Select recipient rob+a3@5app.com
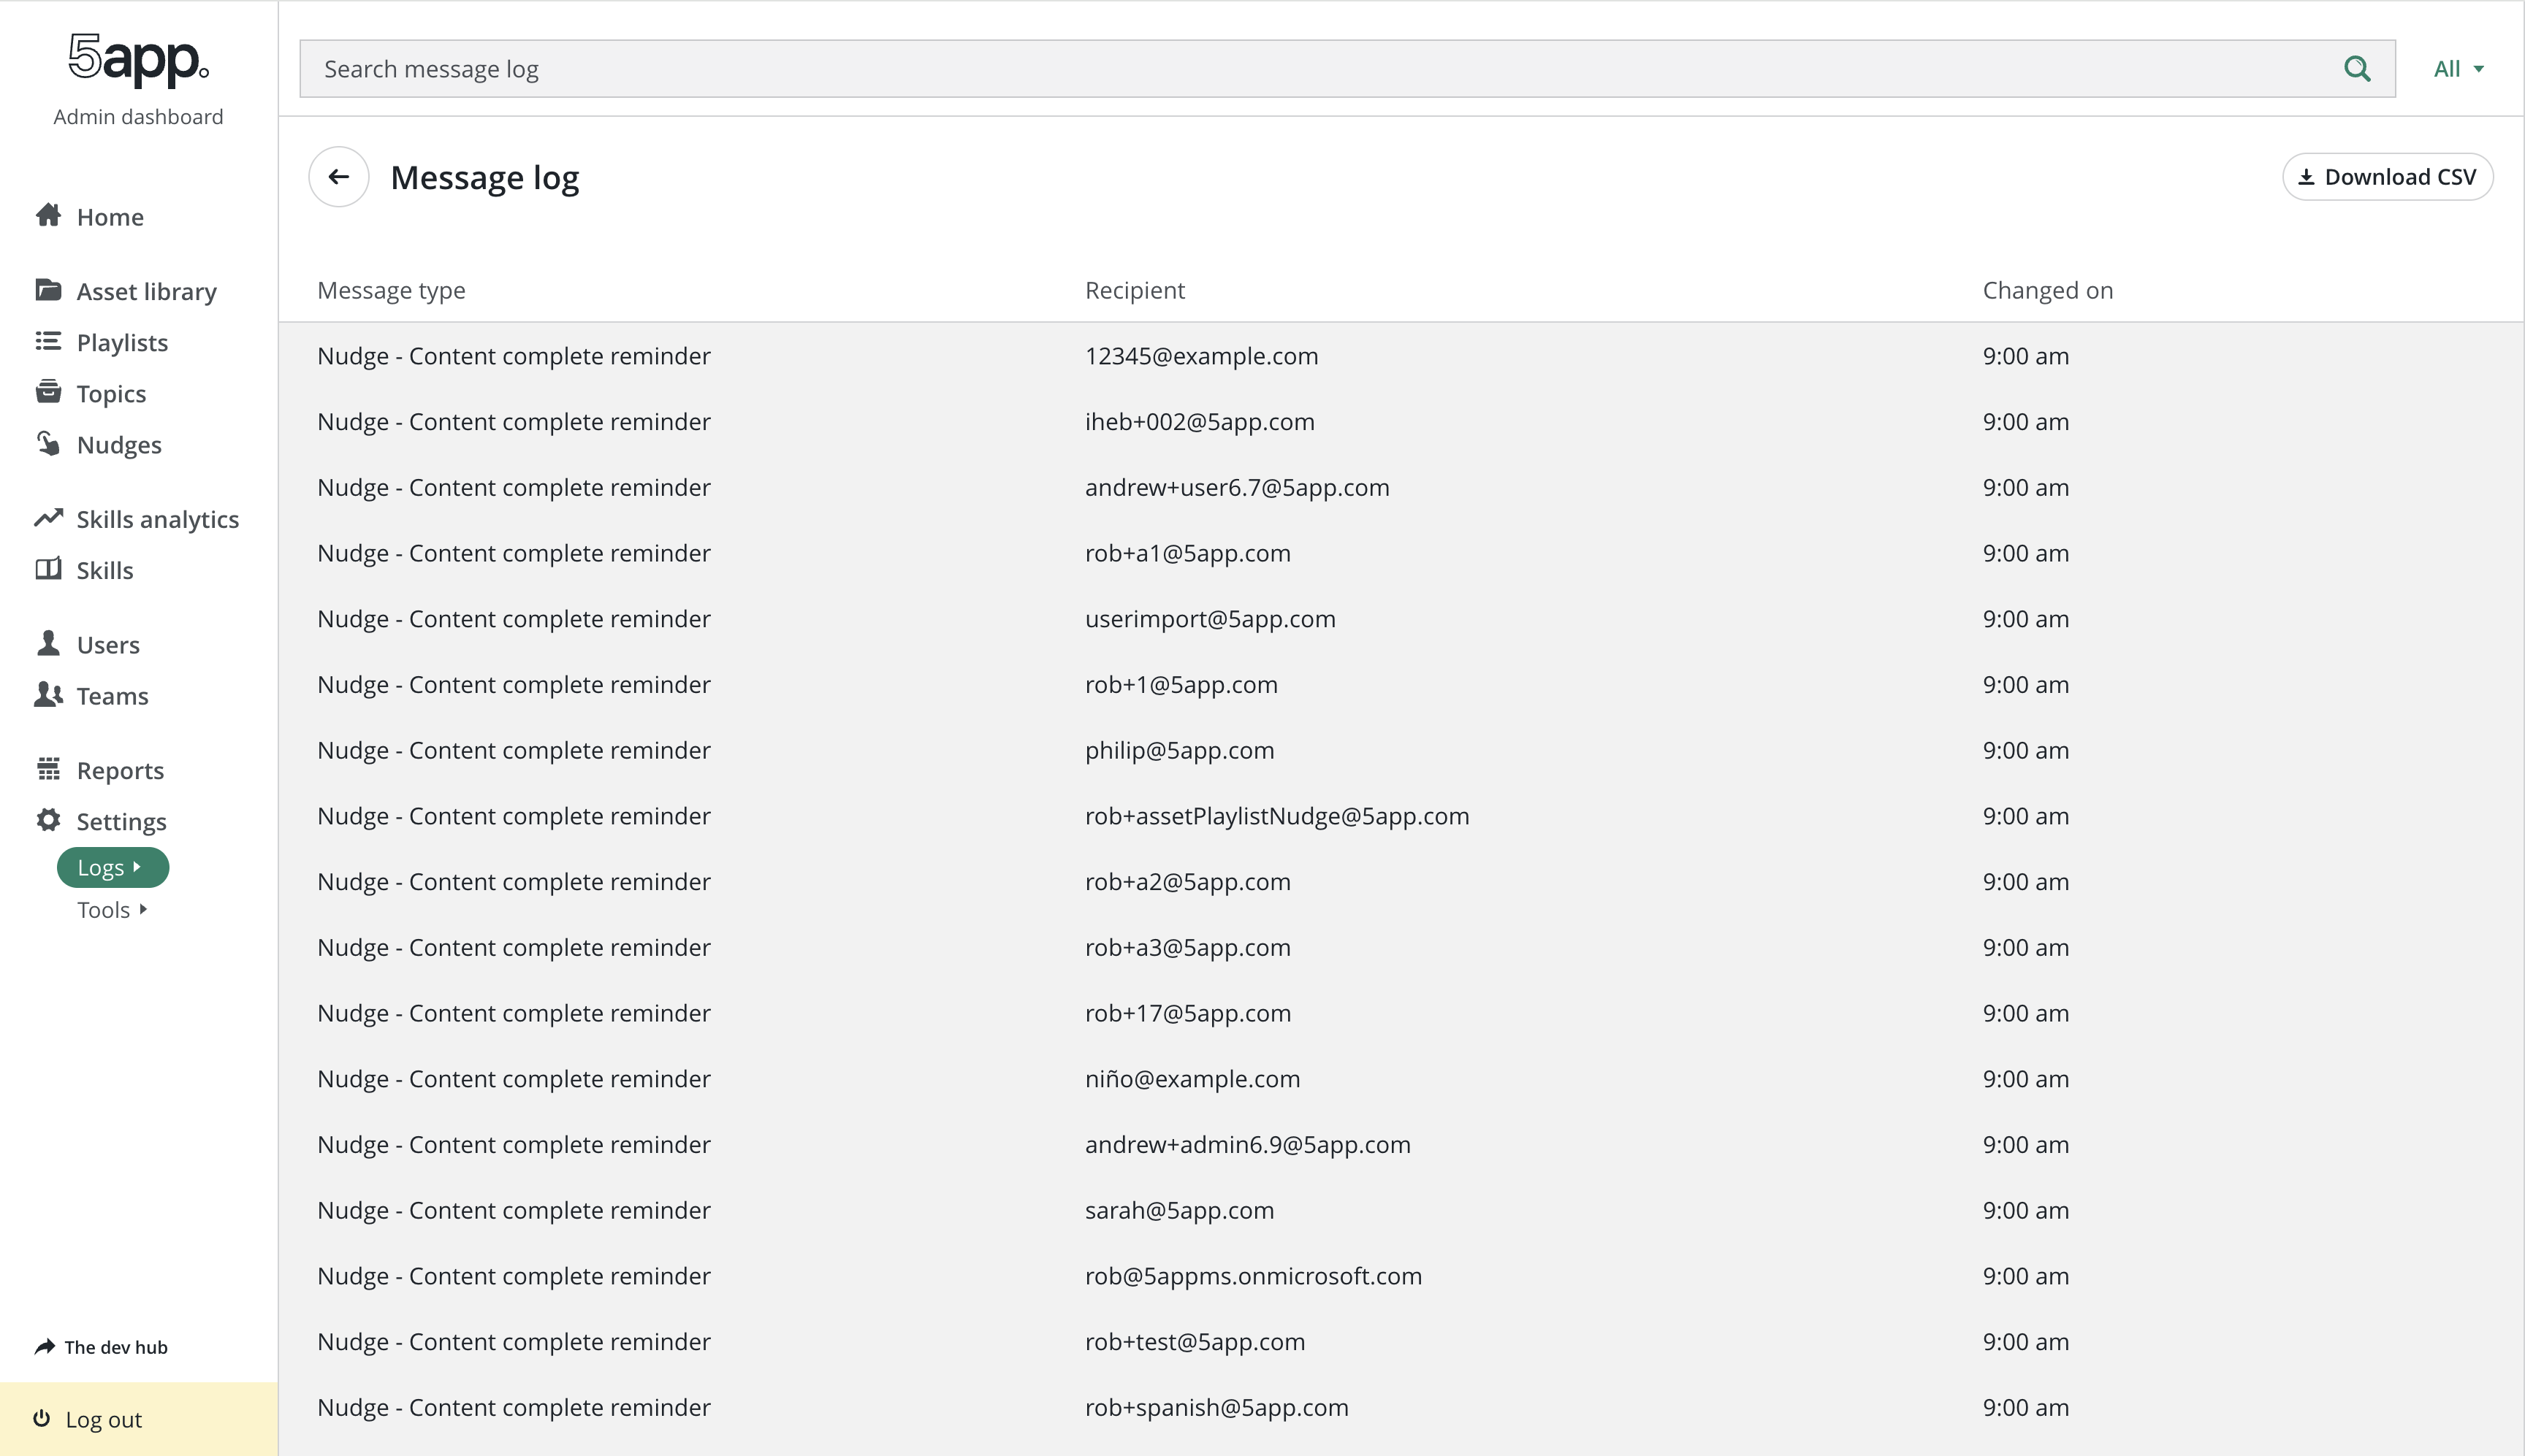 pyautogui.click(x=1187, y=948)
